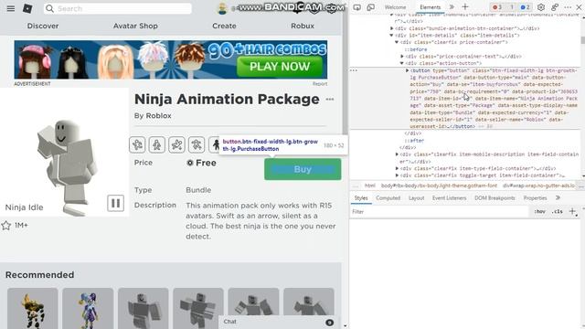Open DevTools settings gear

click(541, 7)
